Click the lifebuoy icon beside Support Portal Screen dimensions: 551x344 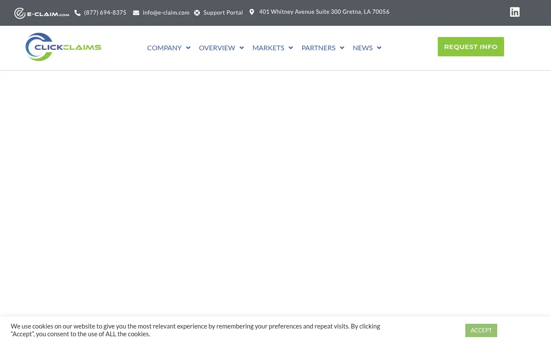click(197, 13)
